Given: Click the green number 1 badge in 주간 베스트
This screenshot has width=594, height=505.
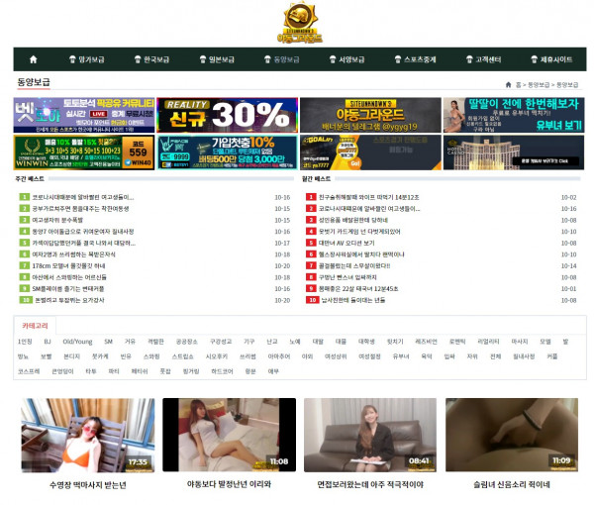Looking at the screenshot, I should (24, 197).
